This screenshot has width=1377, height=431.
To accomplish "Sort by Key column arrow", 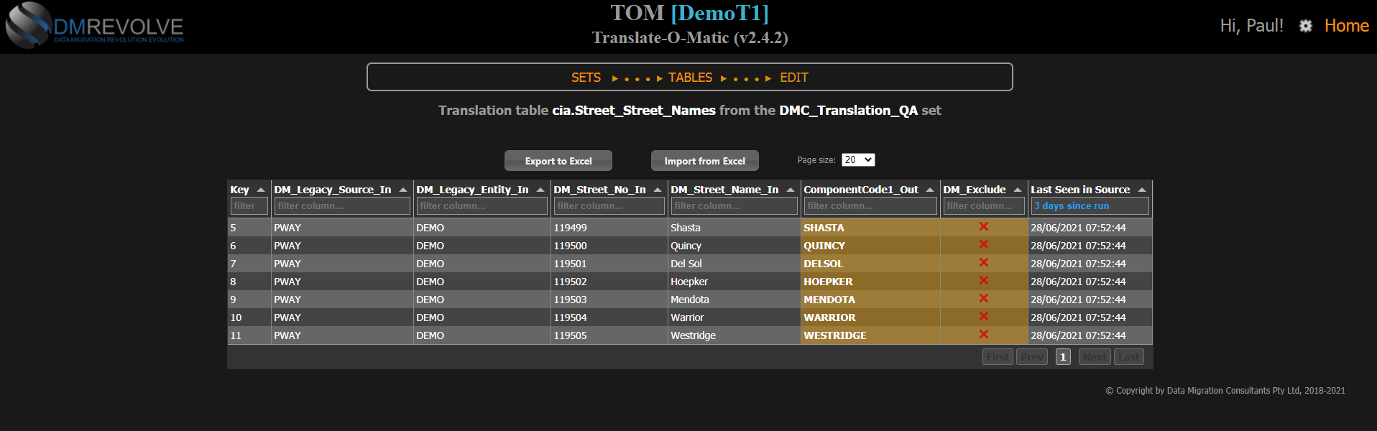I will [260, 190].
